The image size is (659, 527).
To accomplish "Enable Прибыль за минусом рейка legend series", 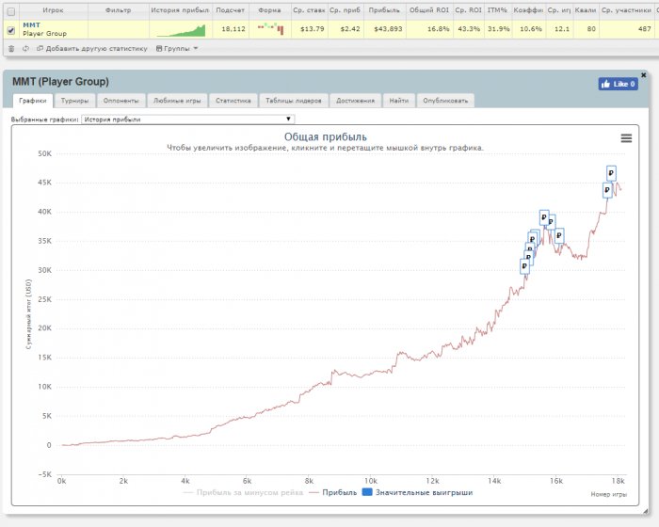I will pos(246,492).
